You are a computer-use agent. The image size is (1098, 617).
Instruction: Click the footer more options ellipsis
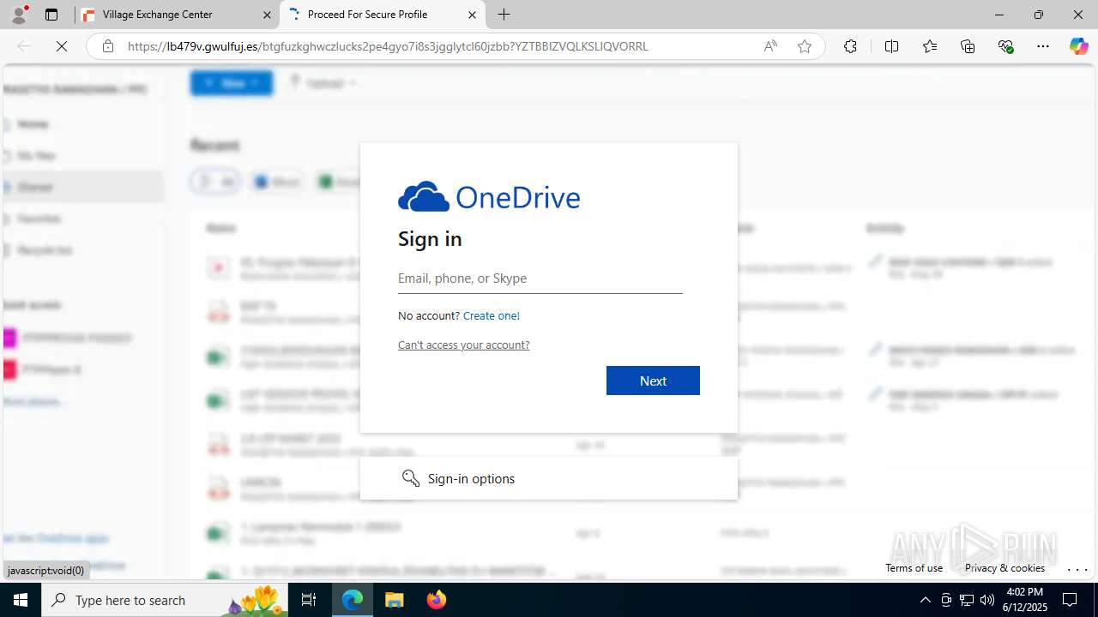point(1077,568)
